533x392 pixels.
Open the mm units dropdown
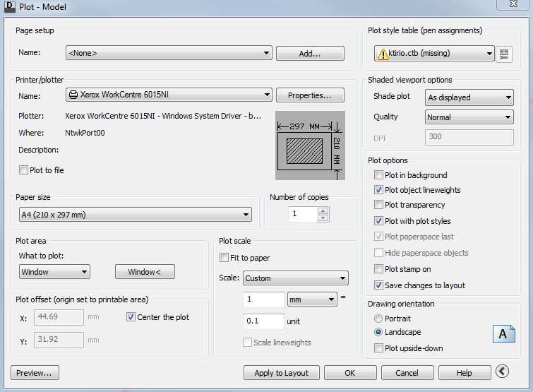tap(313, 299)
